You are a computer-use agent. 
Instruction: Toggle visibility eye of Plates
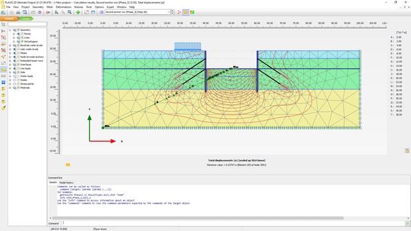[15, 53]
